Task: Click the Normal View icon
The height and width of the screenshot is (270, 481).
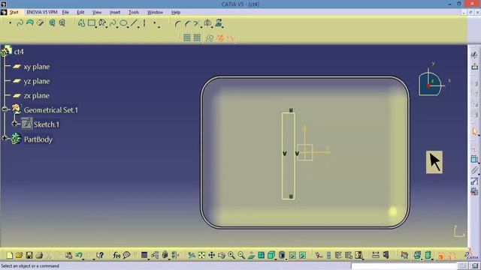Action: 251,255
